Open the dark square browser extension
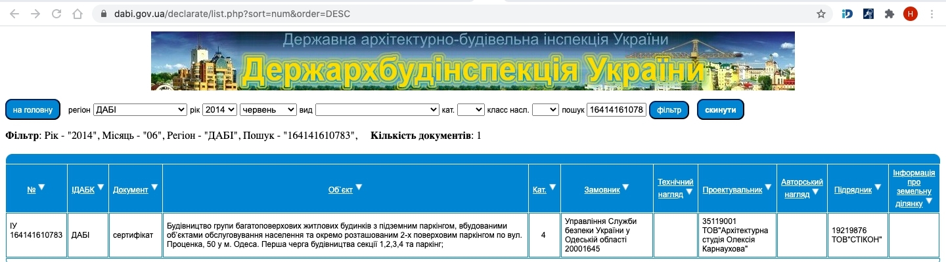This screenshot has height=262, width=946. [868, 13]
